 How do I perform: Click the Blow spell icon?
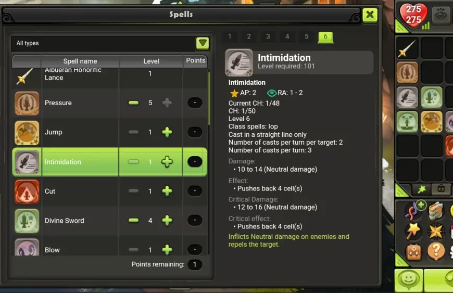pyautogui.click(x=27, y=247)
